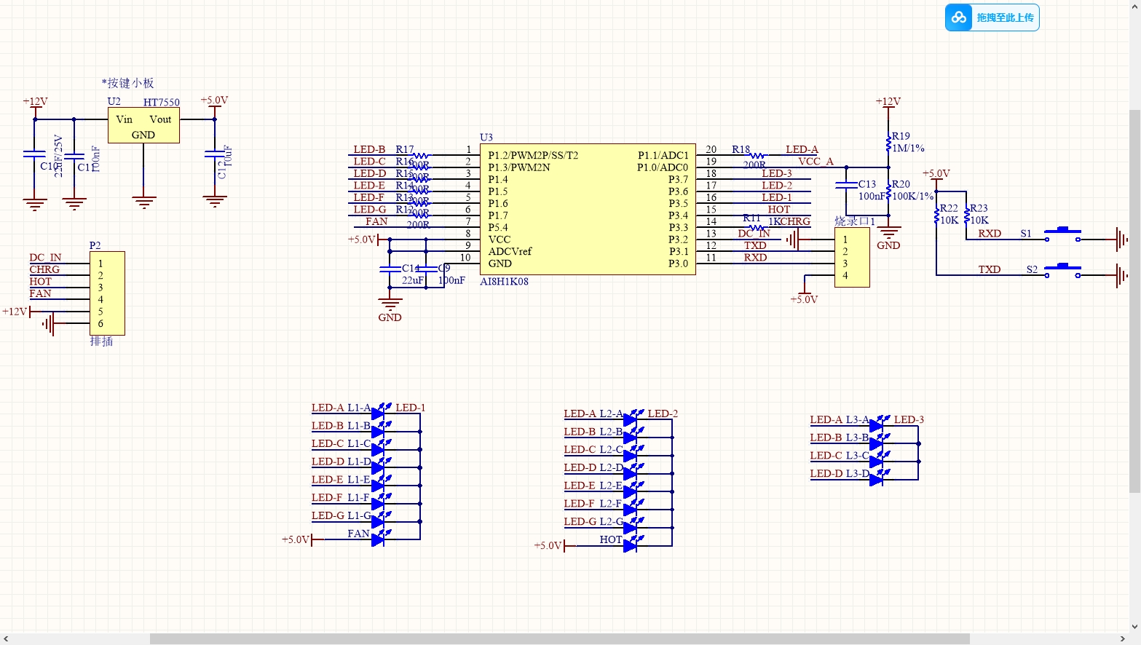Click the P1.2/PWM2P/SS/T2 pin name
This screenshot has height=645, width=1141.
click(533, 155)
